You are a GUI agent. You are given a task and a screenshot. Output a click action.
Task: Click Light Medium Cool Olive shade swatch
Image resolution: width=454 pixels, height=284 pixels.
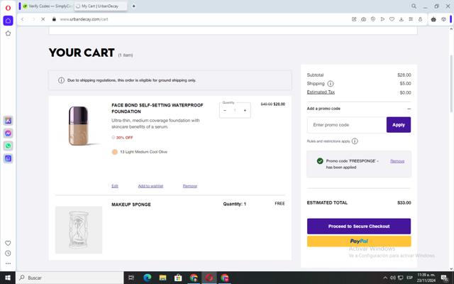coord(115,152)
